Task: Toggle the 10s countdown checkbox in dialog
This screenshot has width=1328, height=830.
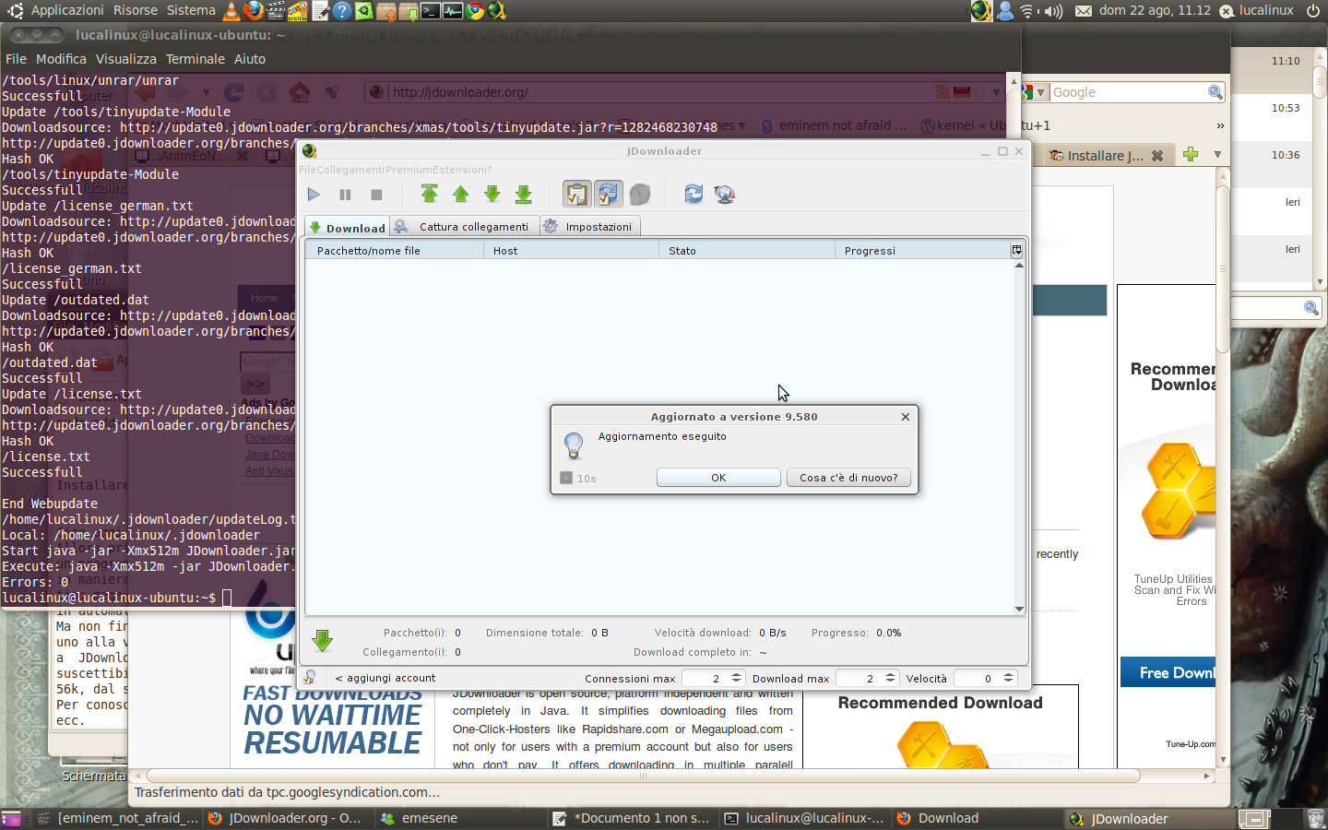Action: tap(566, 478)
